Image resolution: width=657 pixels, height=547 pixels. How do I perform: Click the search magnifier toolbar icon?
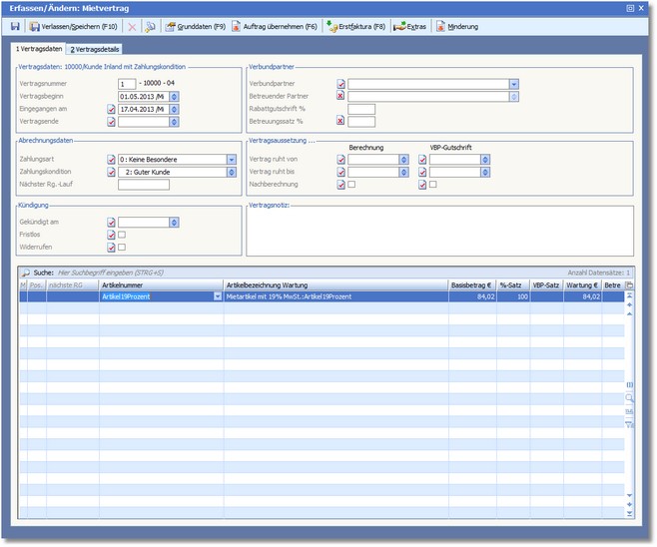pos(150,27)
